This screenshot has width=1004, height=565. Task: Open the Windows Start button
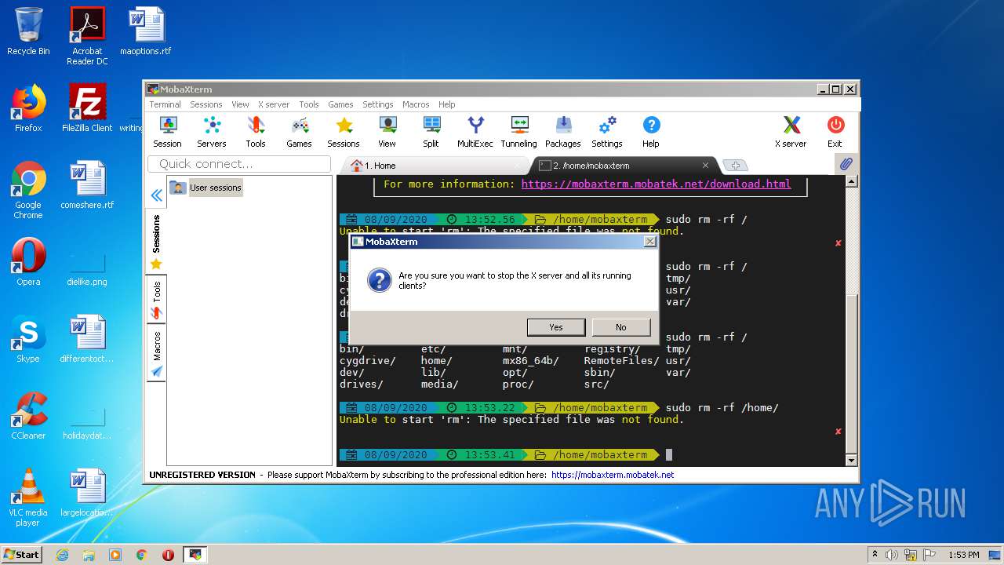coord(22,554)
